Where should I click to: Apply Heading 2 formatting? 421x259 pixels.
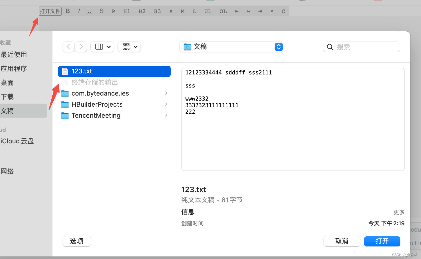point(142,11)
